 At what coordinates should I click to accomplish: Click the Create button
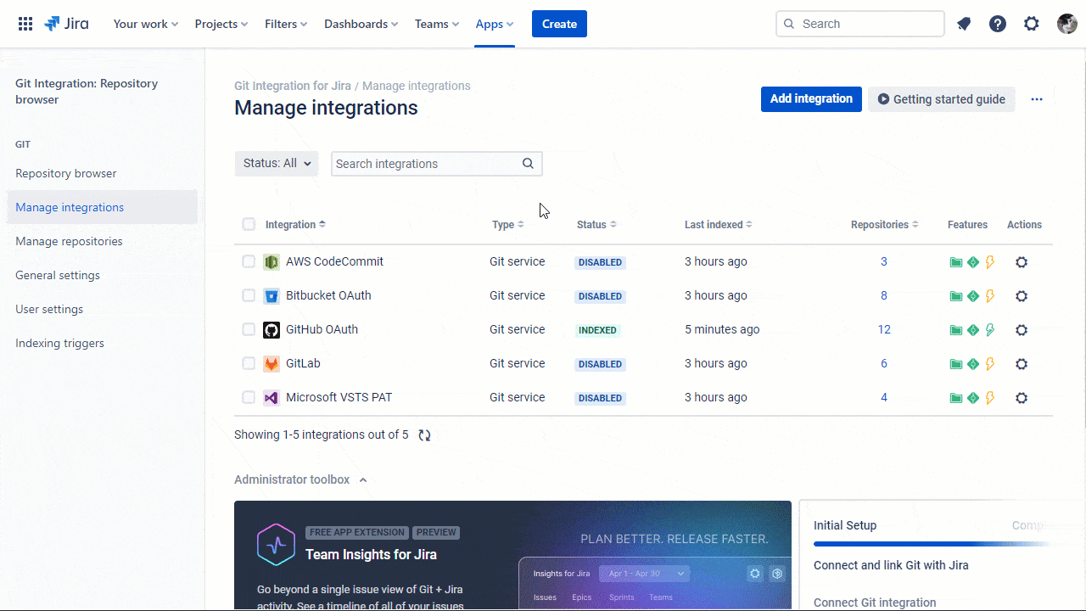[x=559, y=24]
